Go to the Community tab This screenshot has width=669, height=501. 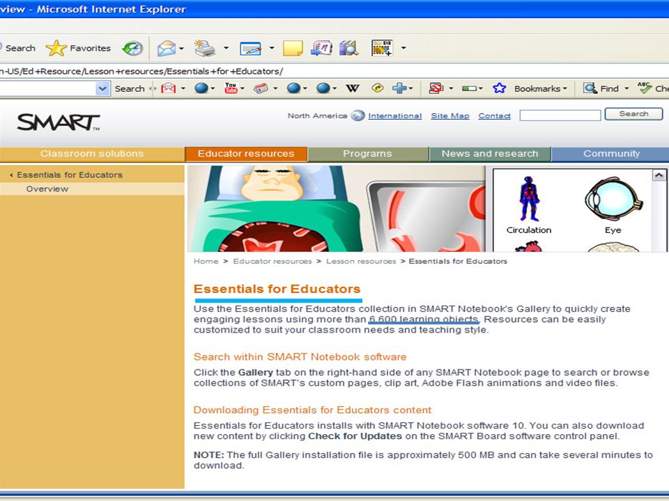pos(611,154)
